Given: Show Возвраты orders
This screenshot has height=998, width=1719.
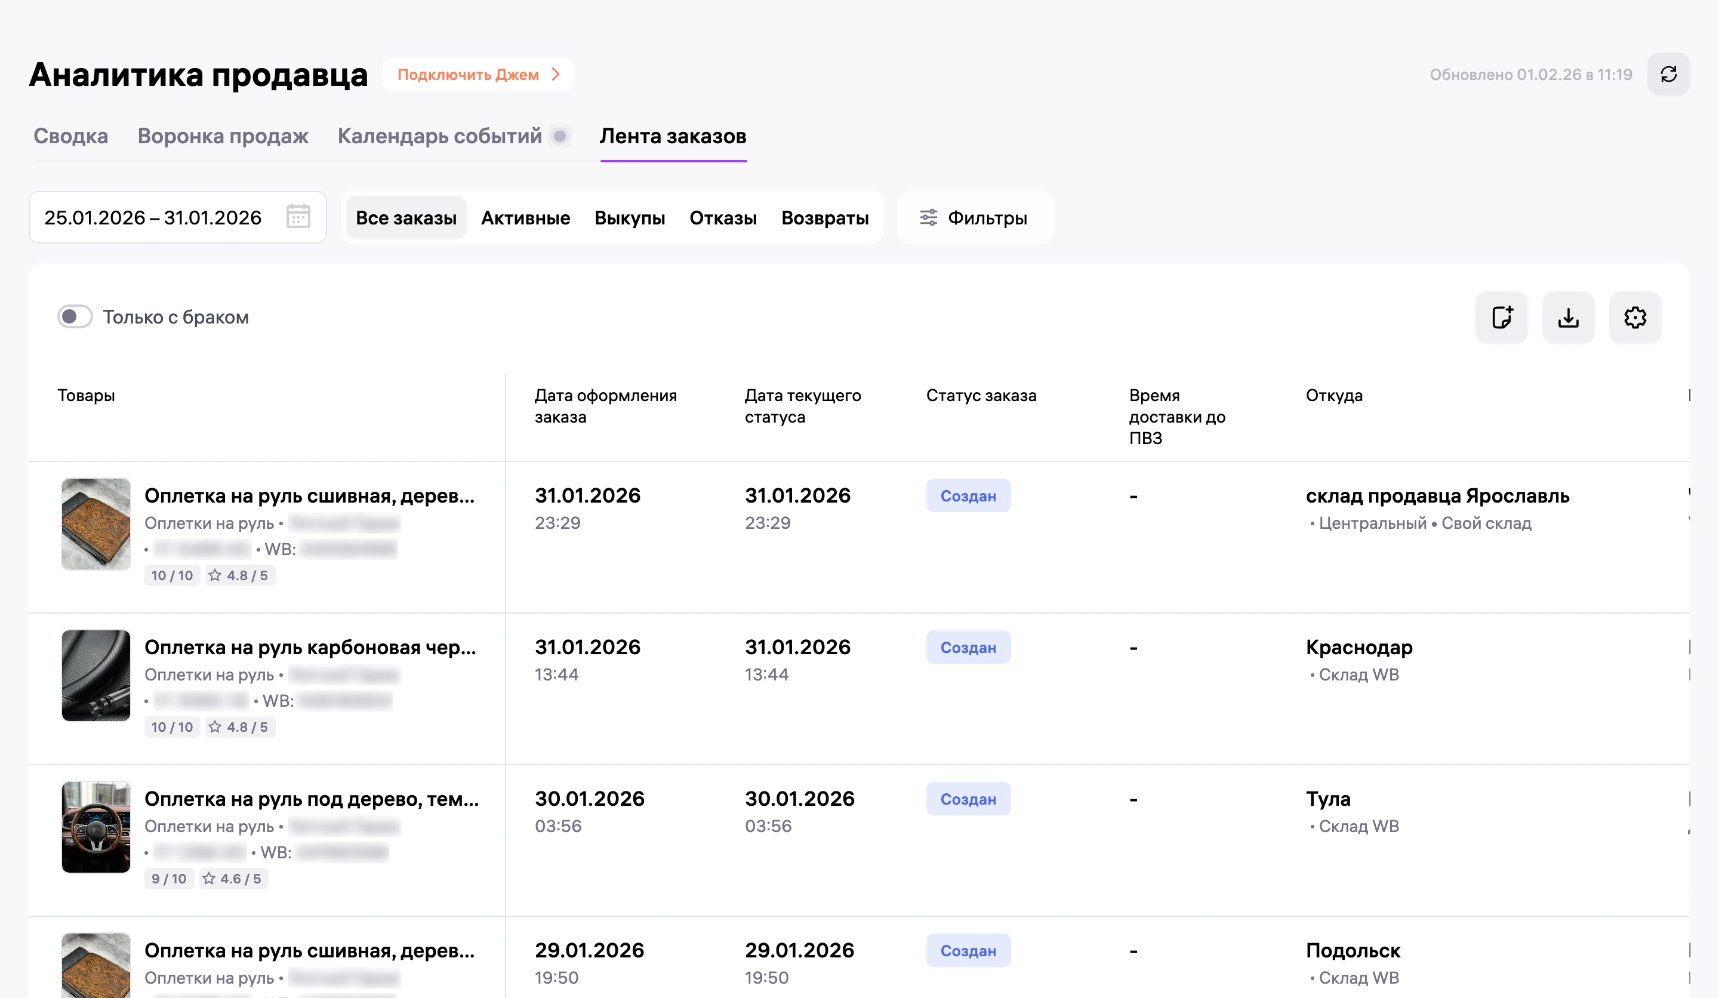Looking at the screenshot, I should pos(825,218).
